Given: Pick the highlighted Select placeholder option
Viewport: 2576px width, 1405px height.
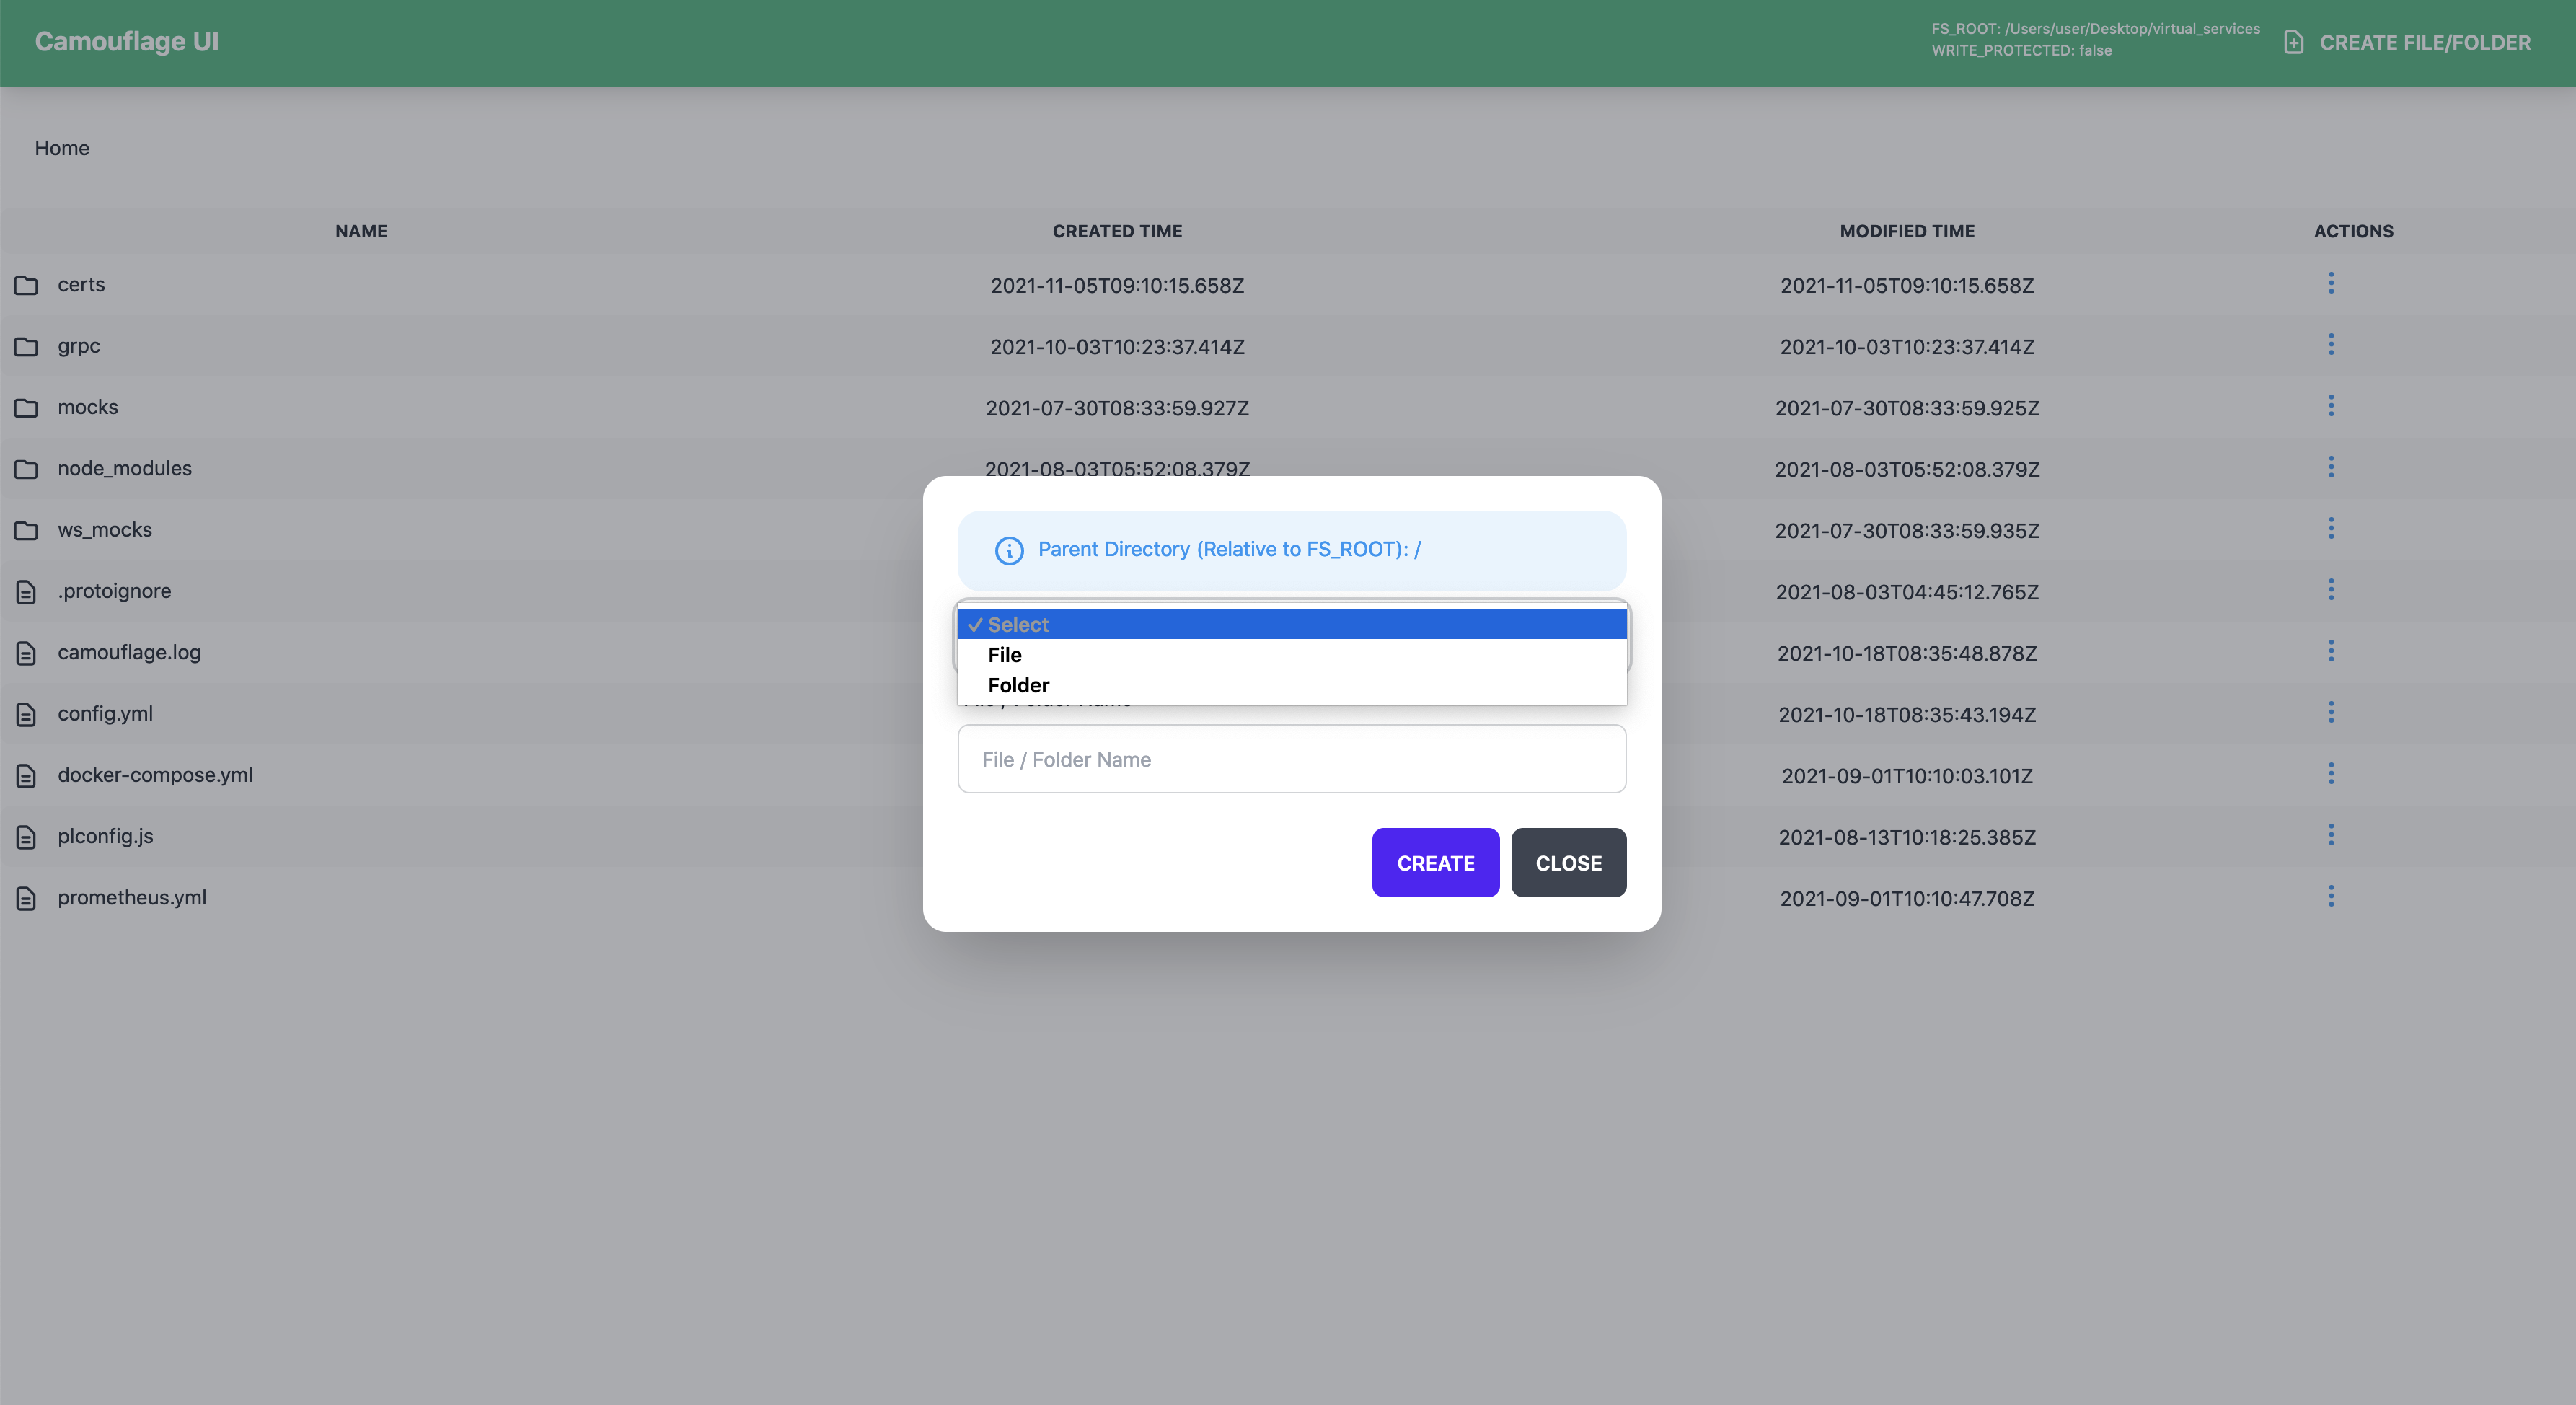Looking at the screenshot, I should point(1018,624).
